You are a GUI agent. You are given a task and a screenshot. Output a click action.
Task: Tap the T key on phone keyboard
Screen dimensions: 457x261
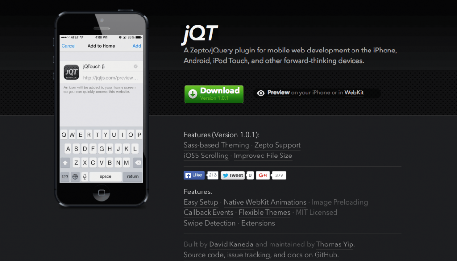pos(97,135)
